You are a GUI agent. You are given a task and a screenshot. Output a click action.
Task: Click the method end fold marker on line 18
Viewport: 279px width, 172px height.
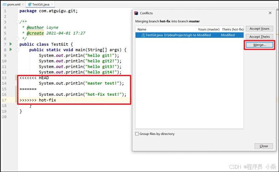[17, 106]
